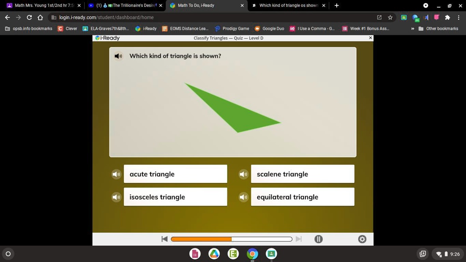Bookmark the page with the star icon
466x262 pixels.
[x=389, y=16]
